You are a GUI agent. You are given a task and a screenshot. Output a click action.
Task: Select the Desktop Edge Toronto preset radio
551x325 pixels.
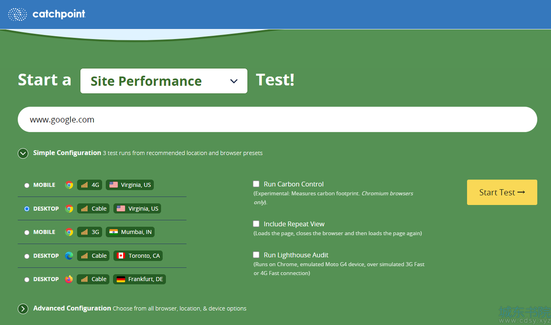(x=27, y=256)
